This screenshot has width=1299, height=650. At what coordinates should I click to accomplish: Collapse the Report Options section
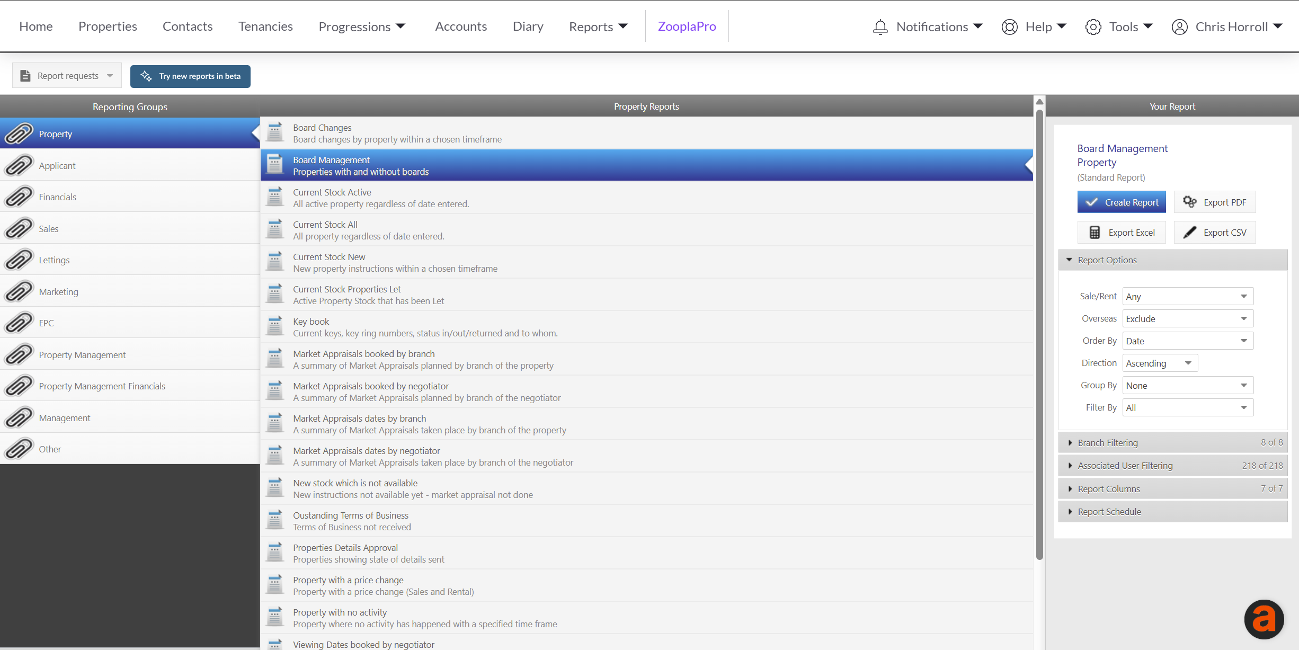click(1173, 260)
